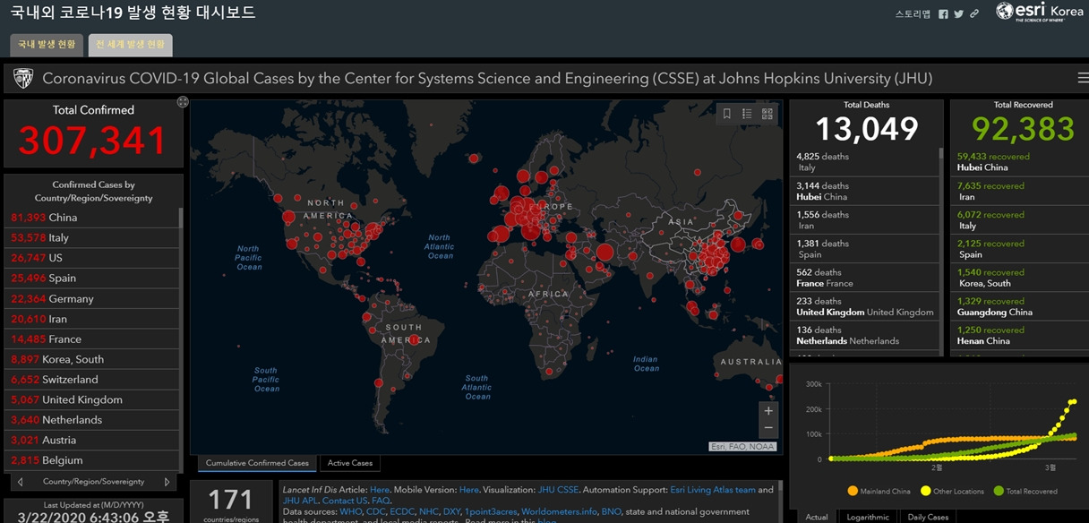The height and width of the screenshot is (523, 1089).
Task: Open ECDC data source link
Action: click(402, 511)
